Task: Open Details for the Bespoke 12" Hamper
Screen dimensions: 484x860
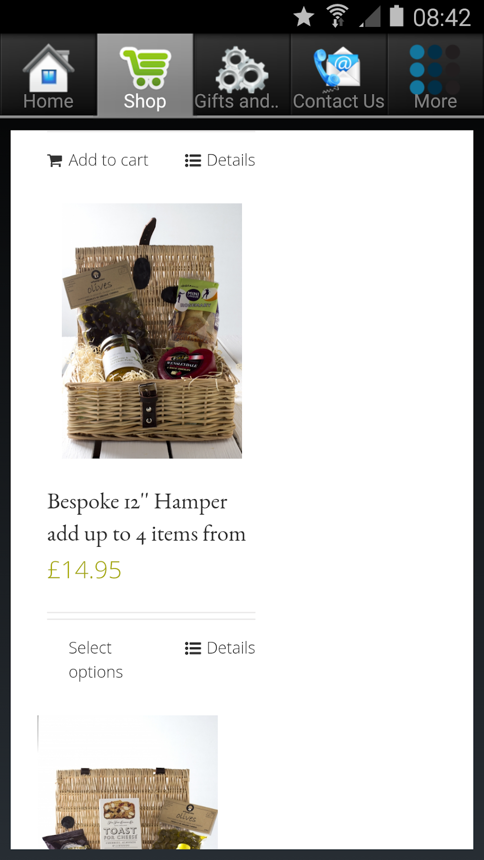Action: [x=220, y=648]
